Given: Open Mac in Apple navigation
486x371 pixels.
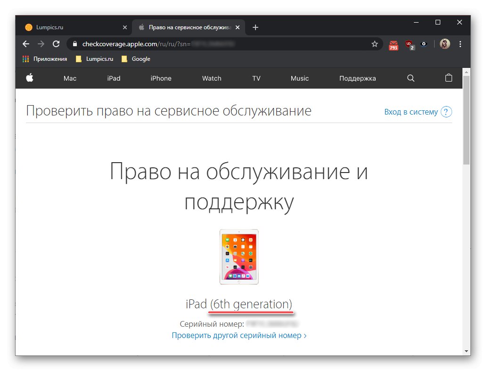Looking at the screenshot, I should point(70,78).
